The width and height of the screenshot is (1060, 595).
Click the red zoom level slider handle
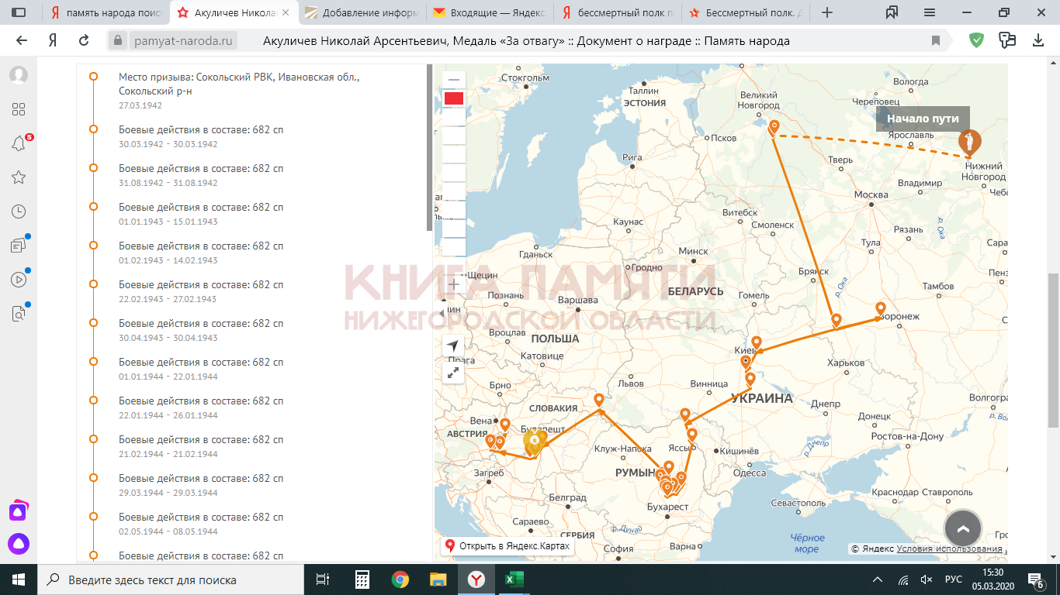(x=454, y=98)
